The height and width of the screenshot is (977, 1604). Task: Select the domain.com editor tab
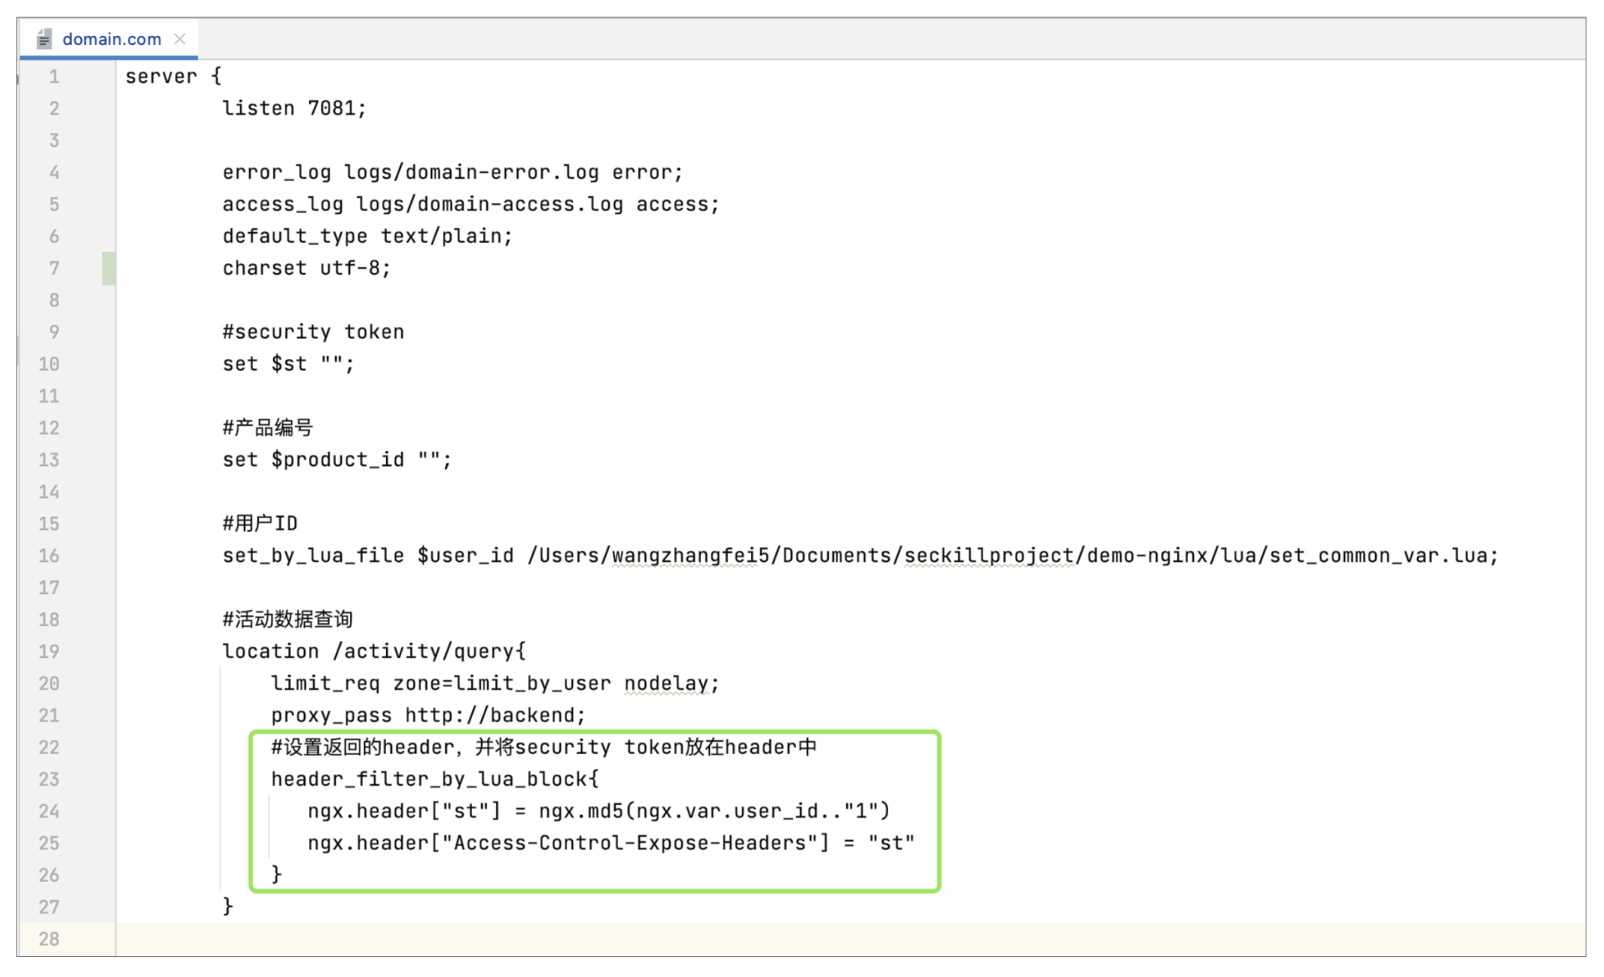click(111, 39)
